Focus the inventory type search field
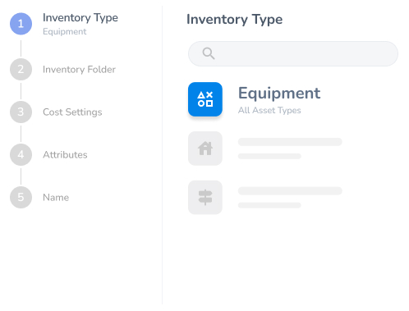This screenshot has width=409, height=311. pos(293,53)
